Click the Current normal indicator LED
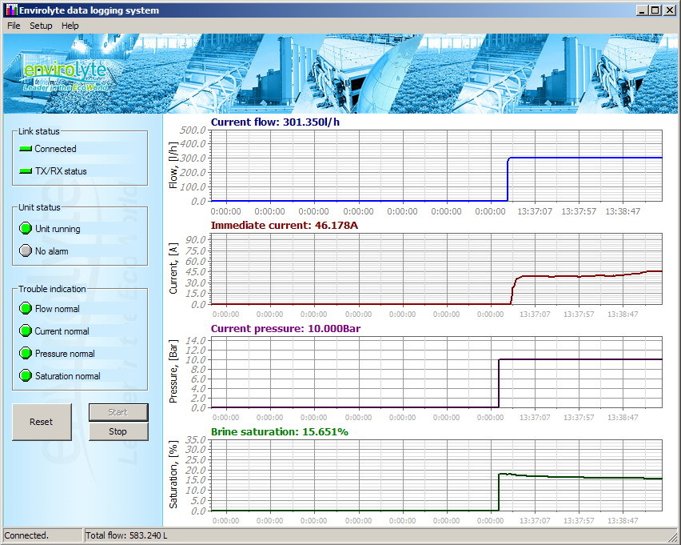 26,331
